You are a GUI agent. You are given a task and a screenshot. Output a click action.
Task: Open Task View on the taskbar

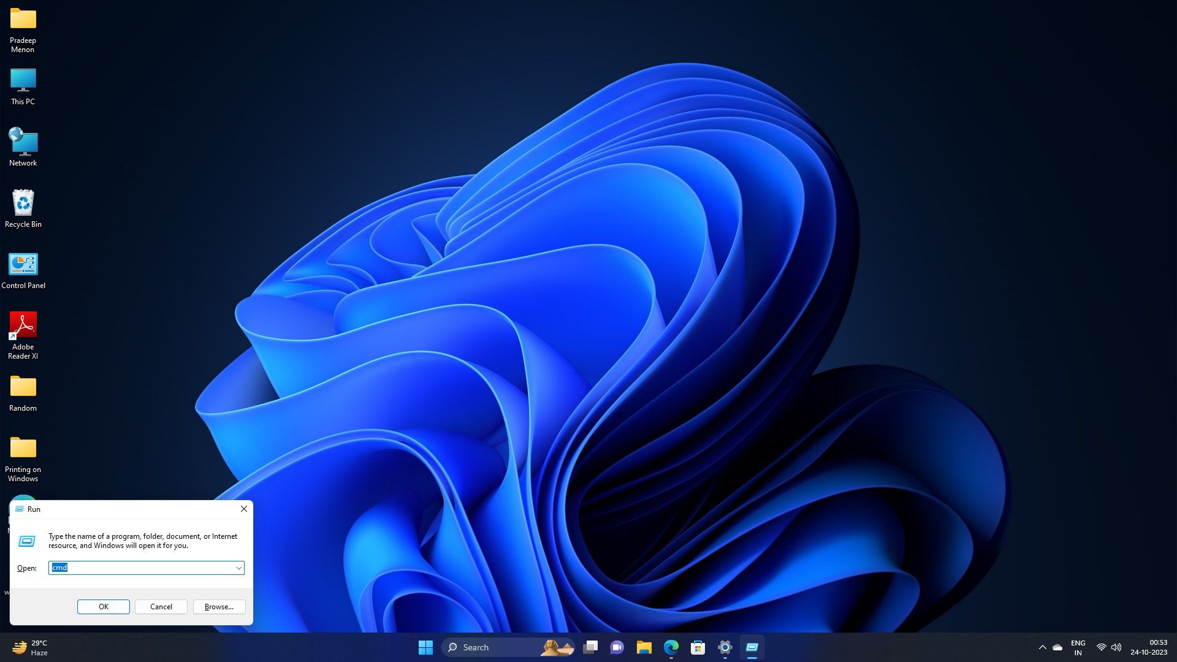click(x=590, y=647)
